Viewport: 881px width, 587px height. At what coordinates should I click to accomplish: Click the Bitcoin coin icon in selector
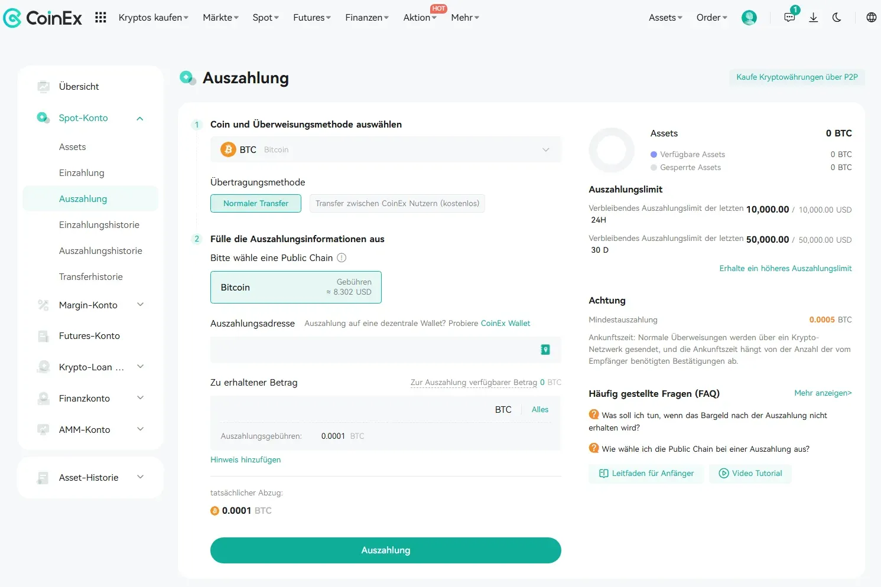click(228, 149)
